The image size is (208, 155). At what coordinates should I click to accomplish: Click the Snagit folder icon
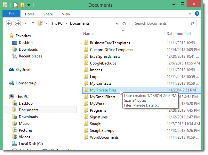(86, 124)
